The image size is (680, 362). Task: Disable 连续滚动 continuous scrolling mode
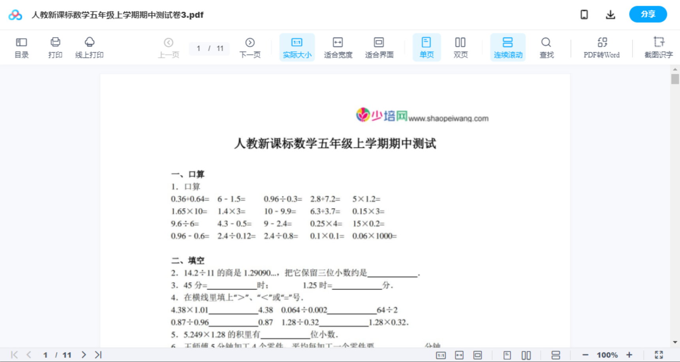(508, 47)
